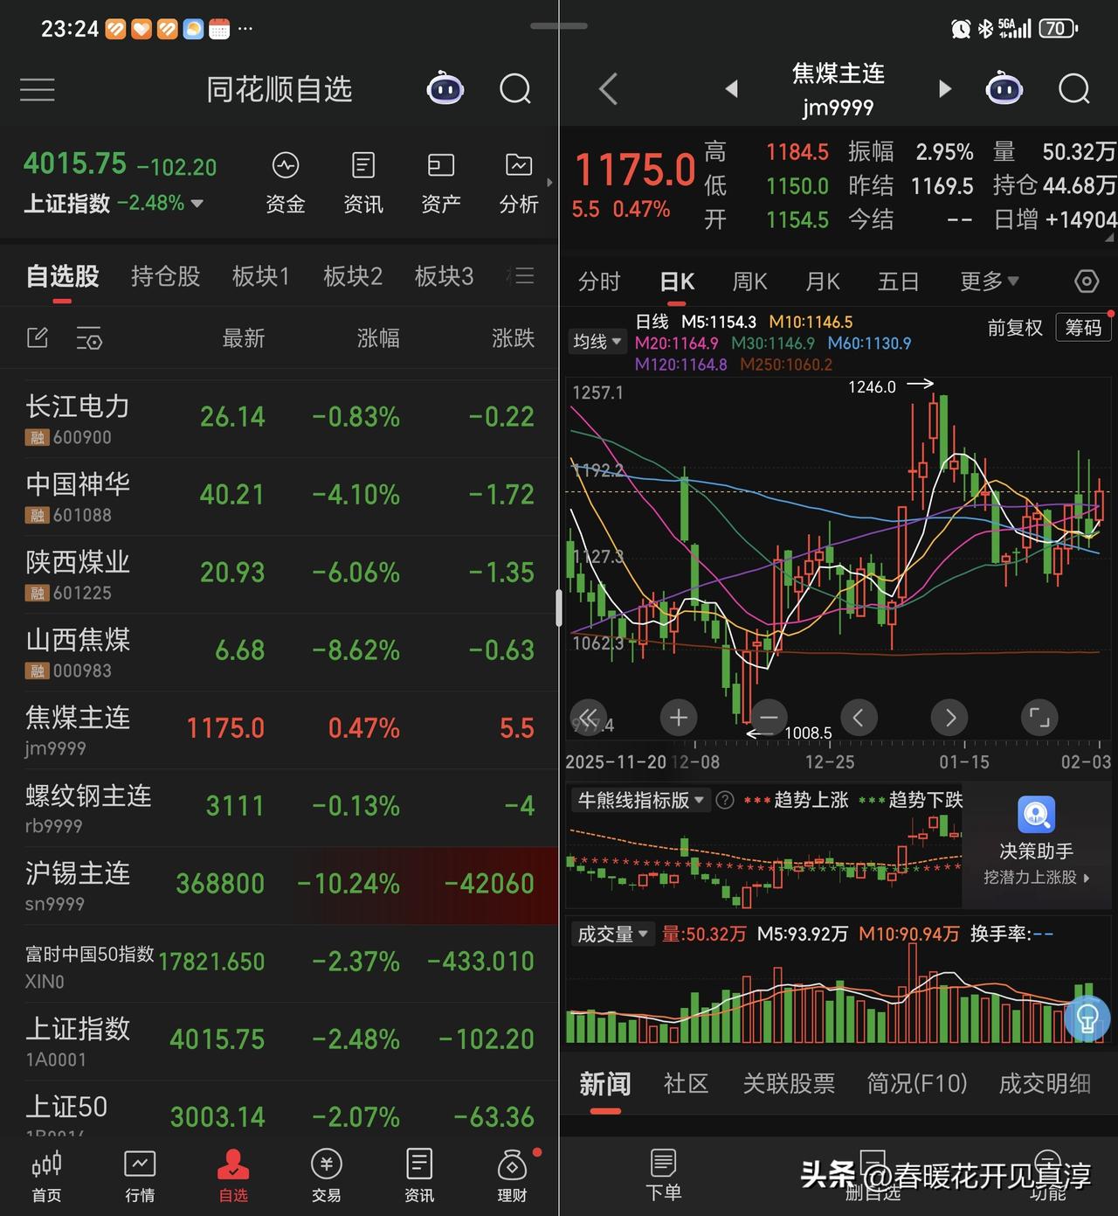Switch to the previous contract with left triangle
The image size is (1118, 1216).
coord(732,88)
